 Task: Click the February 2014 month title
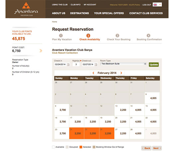[x=107, y=73]
